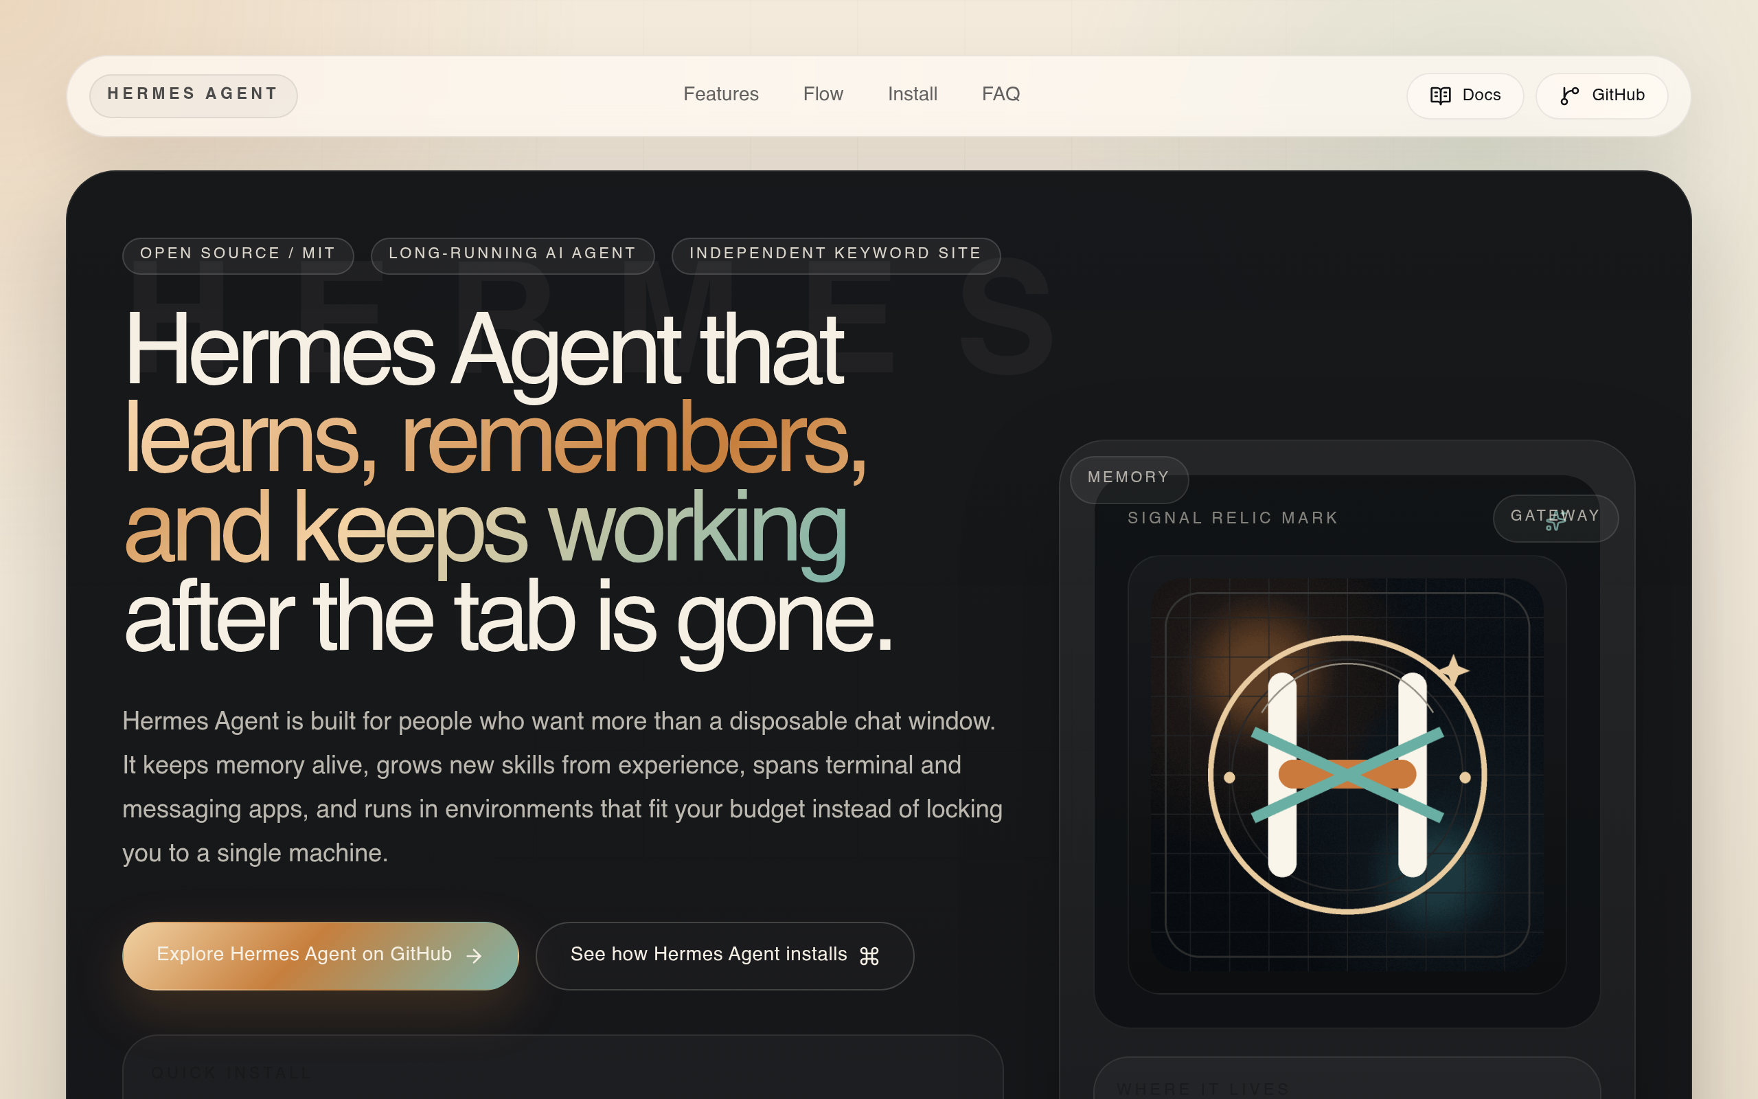Click the MEMORY chip label
Image resolution: width=1758 pixels, height=1099 pixels.
1129,479
